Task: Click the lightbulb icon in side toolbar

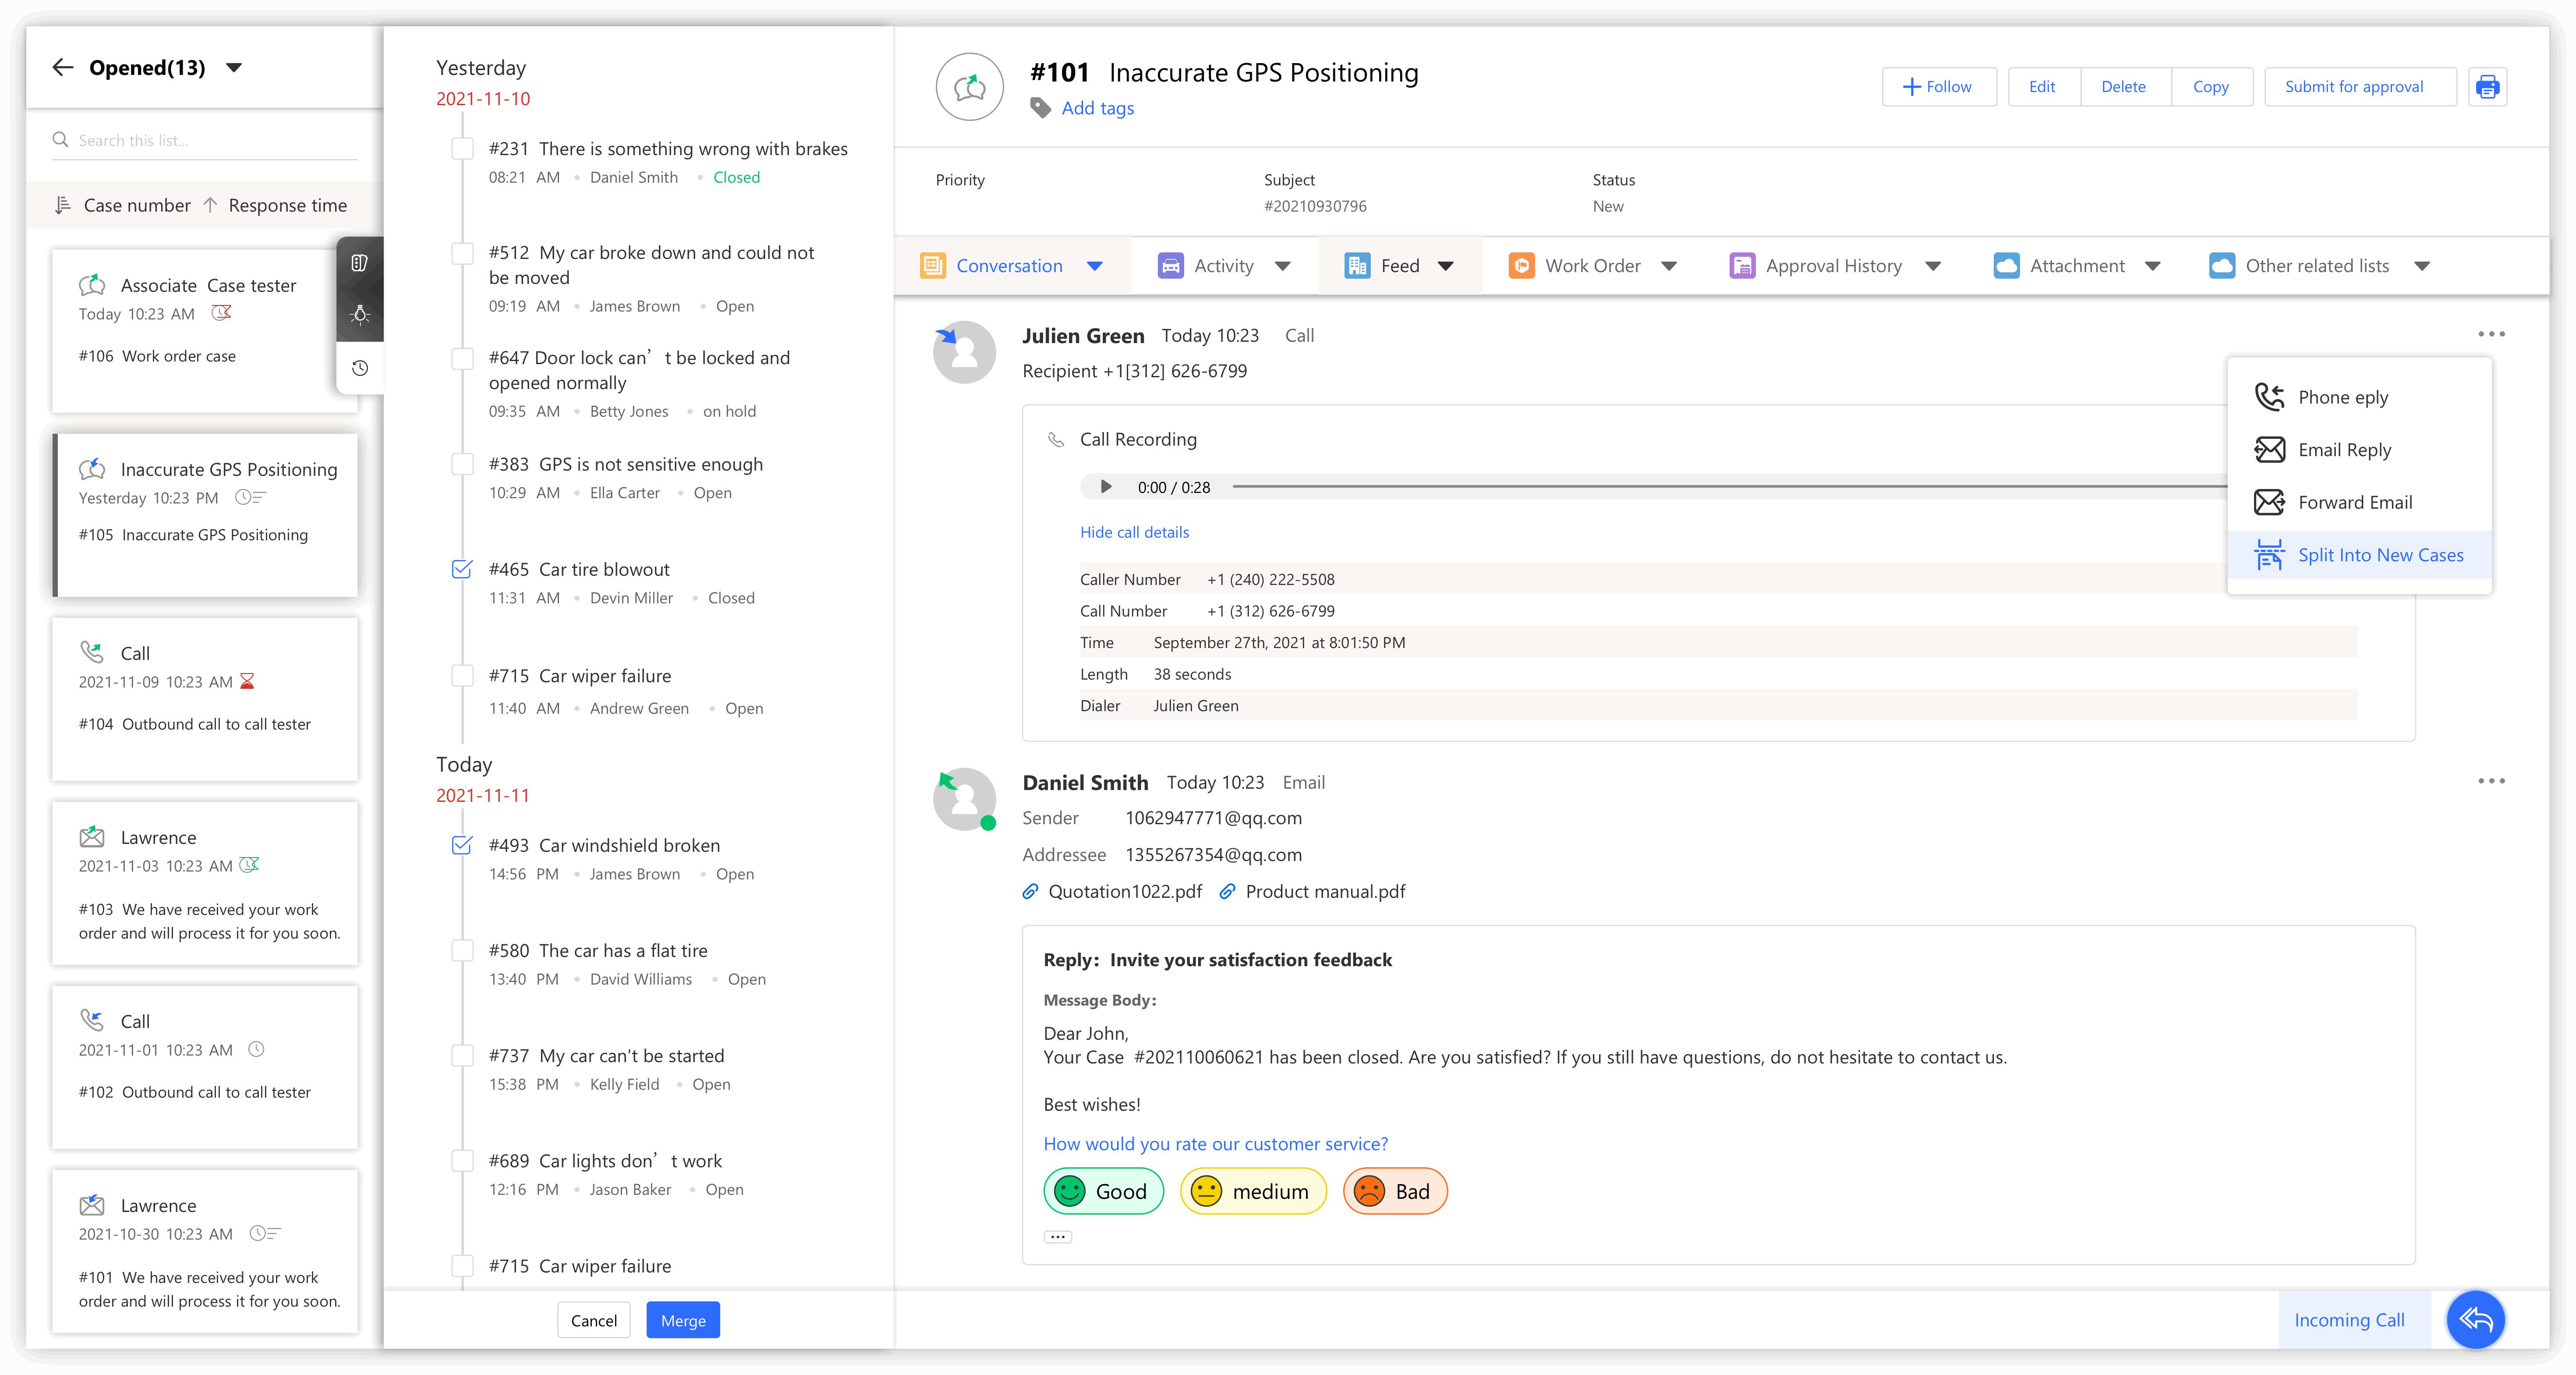Action: pyautogui.click(x=360, y=315)
